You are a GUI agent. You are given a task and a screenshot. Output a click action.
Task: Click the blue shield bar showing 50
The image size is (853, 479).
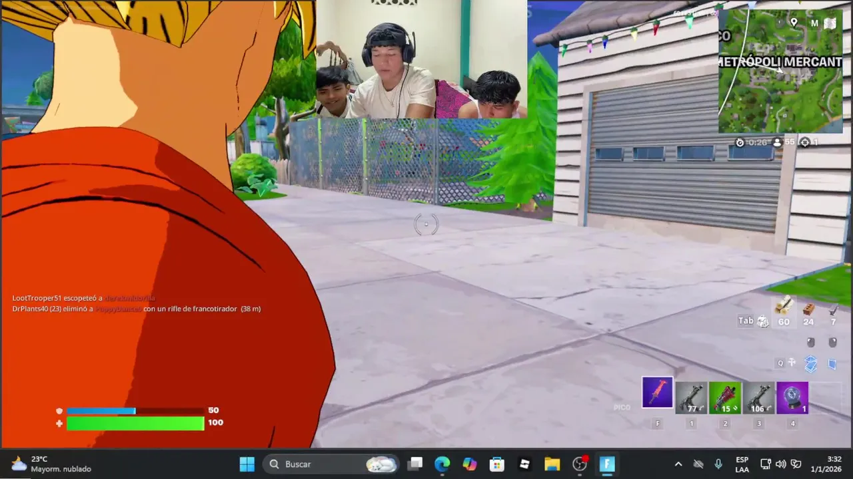click(x=135, y=411)
